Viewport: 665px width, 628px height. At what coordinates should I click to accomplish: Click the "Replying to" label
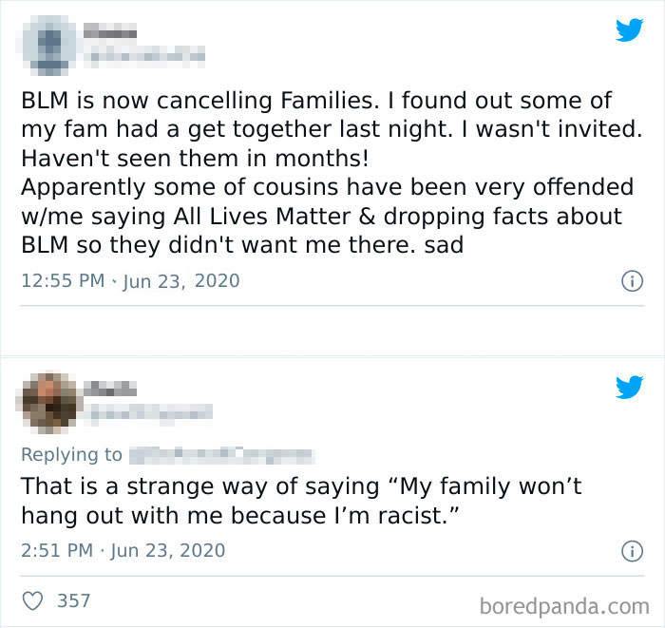pyautogui.click(x=71, y=455)
